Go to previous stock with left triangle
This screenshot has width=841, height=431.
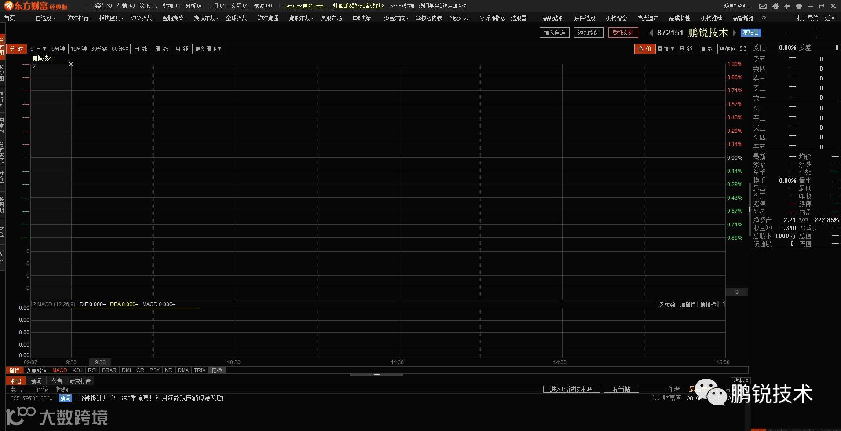pyautogui.click(x=651, y=33)
